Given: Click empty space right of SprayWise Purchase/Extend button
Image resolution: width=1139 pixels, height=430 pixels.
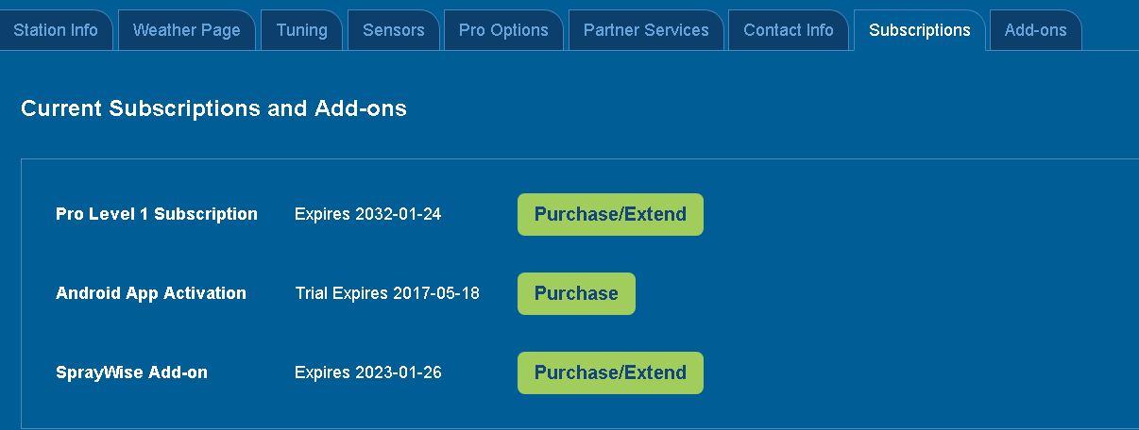Looking at the screenshot, I should (x=897, y=372).
